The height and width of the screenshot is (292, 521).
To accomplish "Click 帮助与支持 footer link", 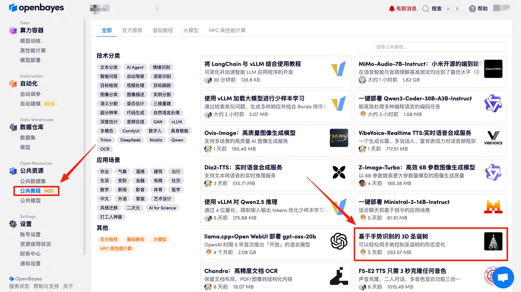I will (46, 286).
